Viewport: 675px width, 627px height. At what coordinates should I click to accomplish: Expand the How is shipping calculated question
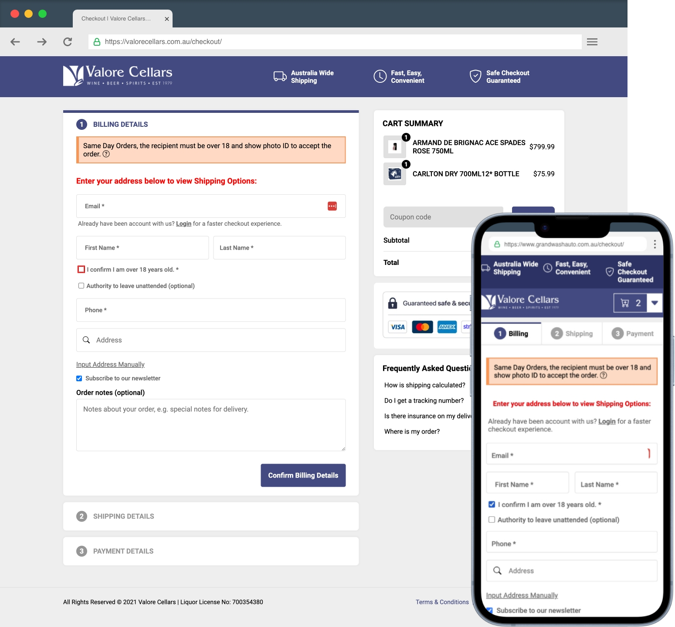tap(425, 385)
